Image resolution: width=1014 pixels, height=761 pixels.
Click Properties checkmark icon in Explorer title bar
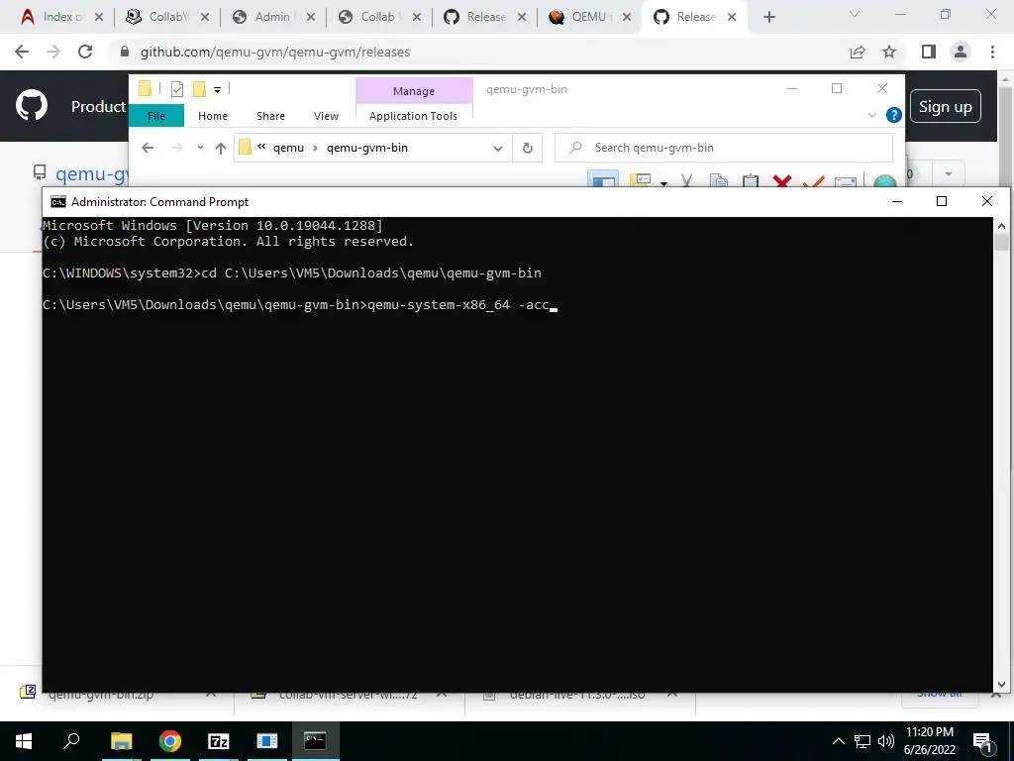176,89
